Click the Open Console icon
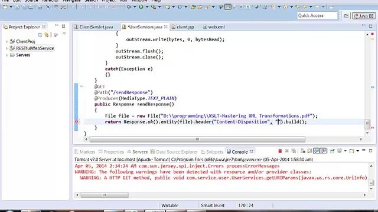 352,151
